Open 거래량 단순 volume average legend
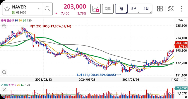Screen dimensions: 188x99 pyautogui.click(x=16, y=85)
